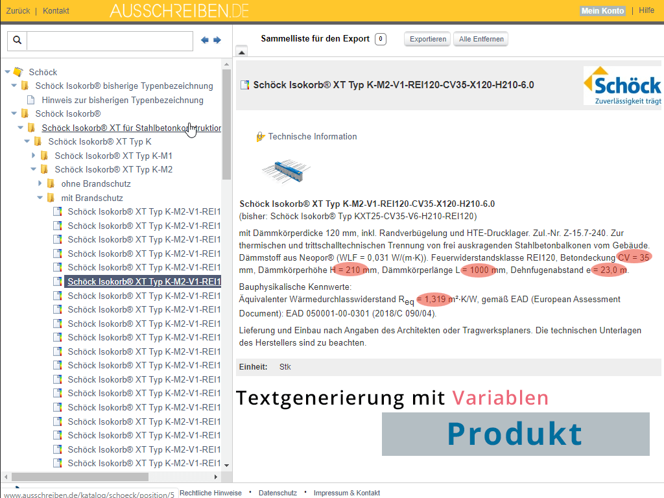Collapse Schöck Isokorb® XT Typ K node
664x498 pixels.
click(27, 141)
